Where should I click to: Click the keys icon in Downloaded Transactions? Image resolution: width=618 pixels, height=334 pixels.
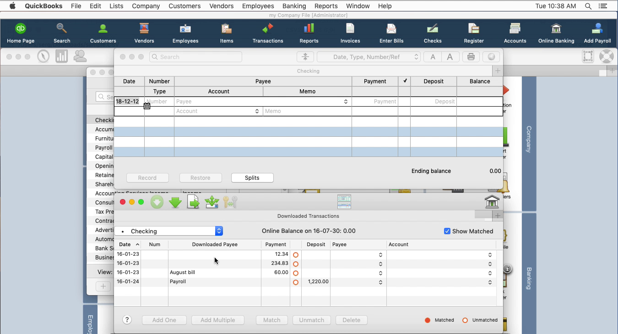[x=230, y=202]
